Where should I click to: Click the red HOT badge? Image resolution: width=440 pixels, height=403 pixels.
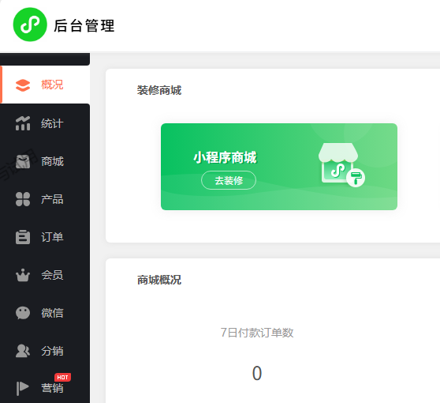pyautogui.click(x=62, y=378)
